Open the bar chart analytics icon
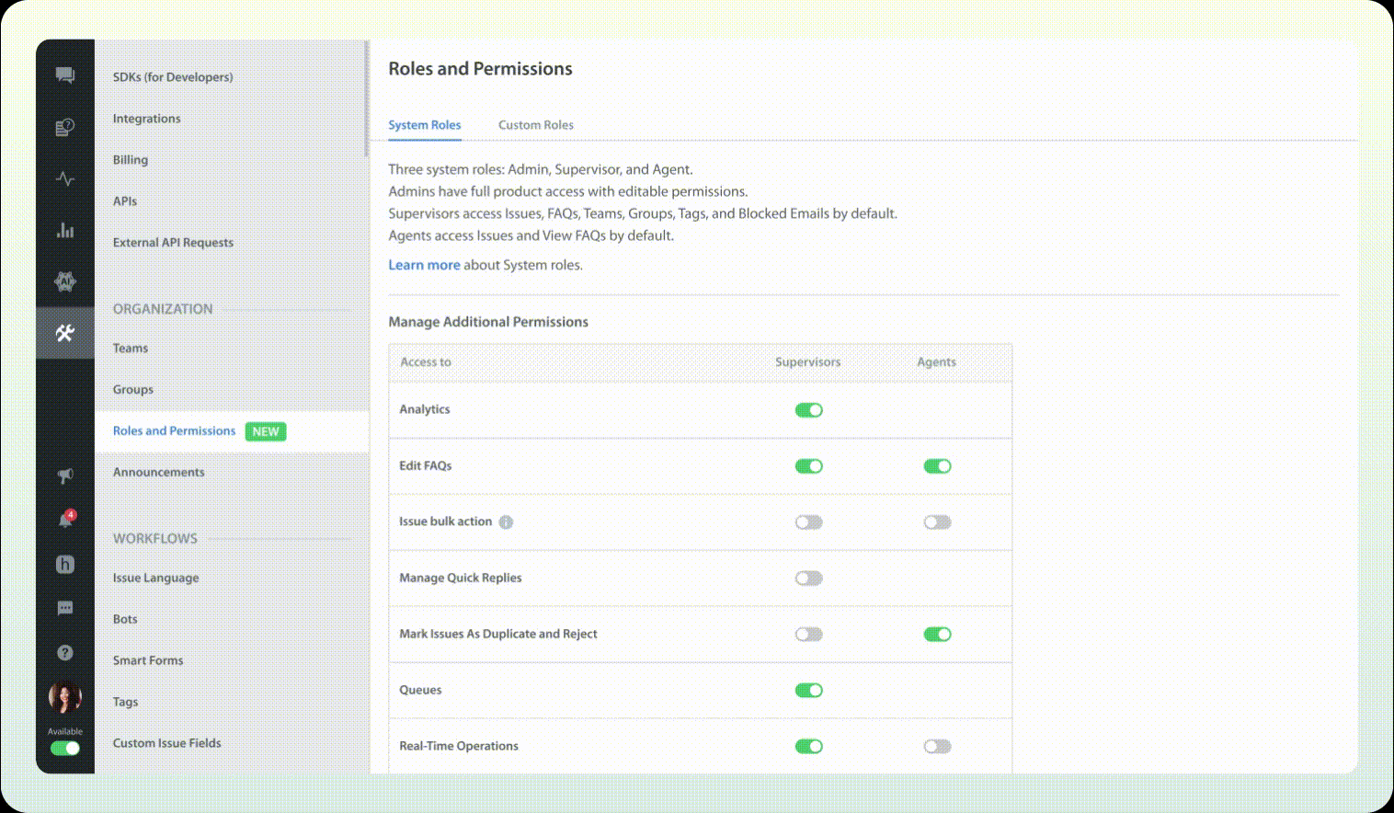 (64, 230)
